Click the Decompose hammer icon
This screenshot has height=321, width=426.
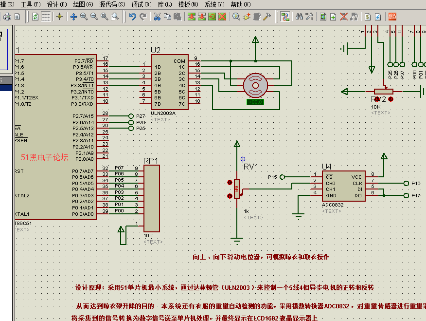[x=267, y=17]
